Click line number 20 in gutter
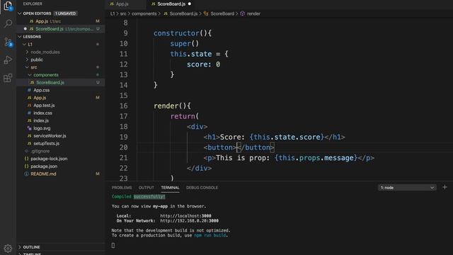 coord(123,147)
